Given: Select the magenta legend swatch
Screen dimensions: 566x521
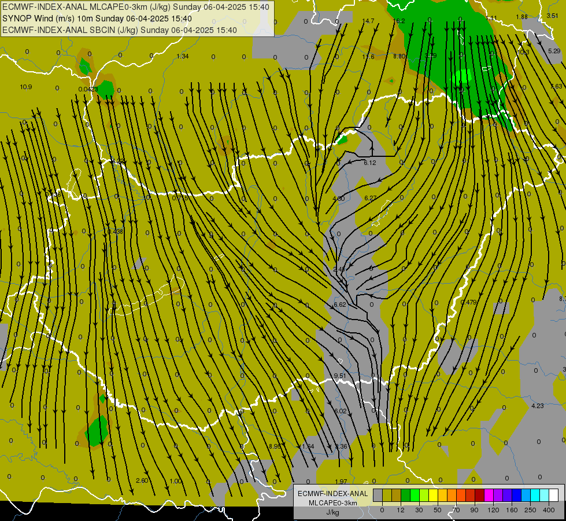Looking at the screenshot, I should click(x=489, y=495).
